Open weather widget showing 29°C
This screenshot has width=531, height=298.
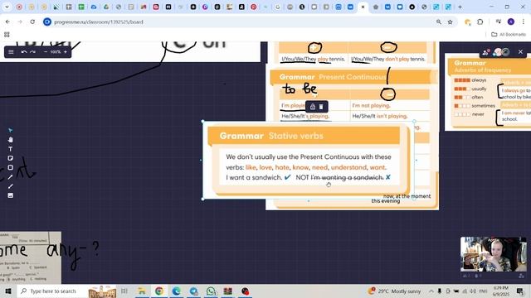pos(395,291)
